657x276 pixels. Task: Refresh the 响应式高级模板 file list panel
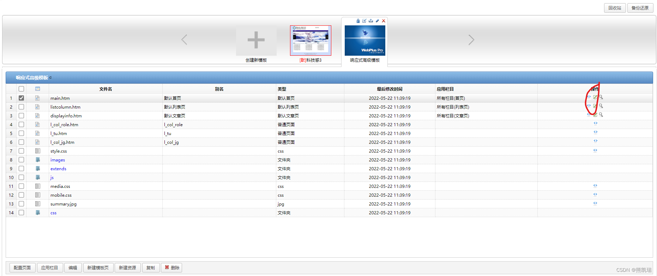[x=50, y=78]
